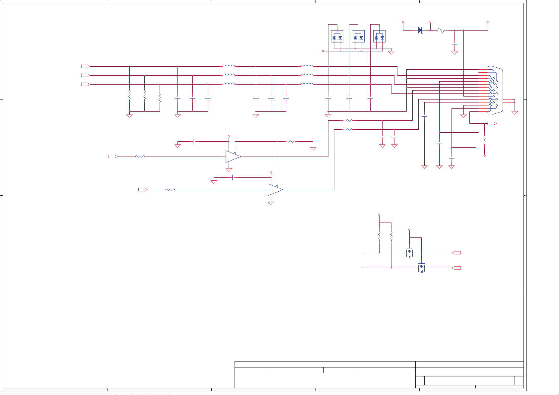The height and width of the screenshot is (395, 559).
Task: Select the rightmost dual-diode protection package
Action: click(x=379, y=36)
